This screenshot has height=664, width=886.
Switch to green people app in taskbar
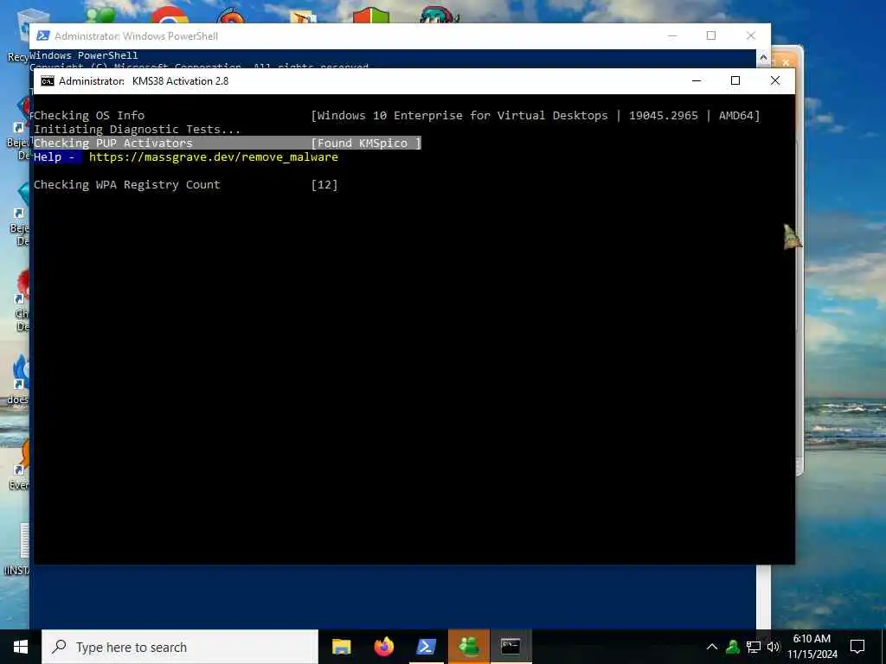468,647
